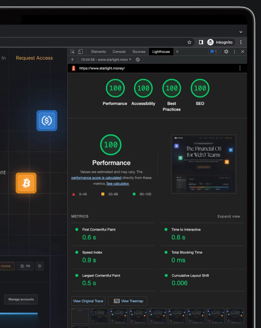The width and height of the screenshot is (261, 328).
Task: Click the View Treemap button
Action: (127, 301)
